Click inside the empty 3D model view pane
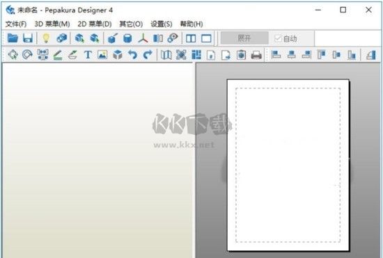Screen dimensions: 383x258 (x=97, y=160)
